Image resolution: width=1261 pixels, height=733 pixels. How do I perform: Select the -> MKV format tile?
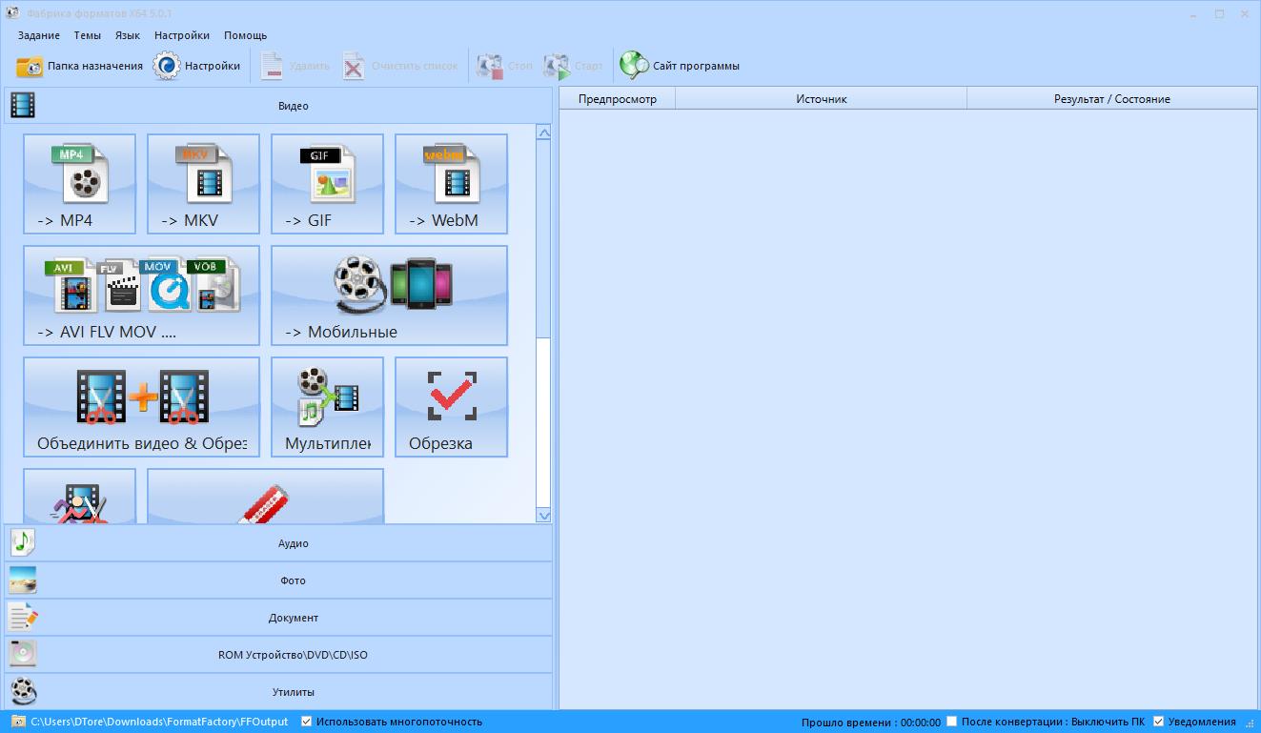tap(203, 183)
